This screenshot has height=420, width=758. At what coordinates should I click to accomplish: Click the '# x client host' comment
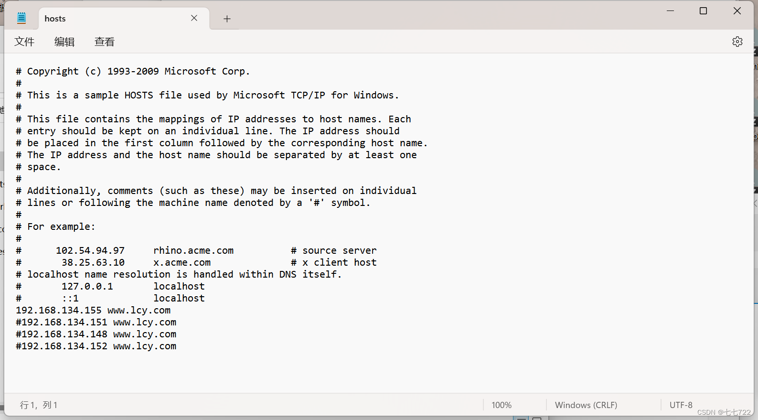[x=334, y=262]
